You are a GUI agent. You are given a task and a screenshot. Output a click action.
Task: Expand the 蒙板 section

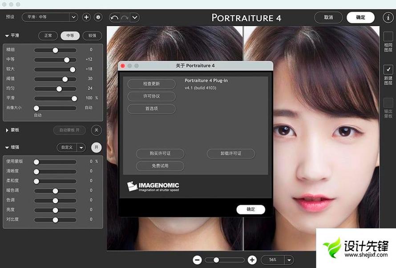tap(7, 130)
